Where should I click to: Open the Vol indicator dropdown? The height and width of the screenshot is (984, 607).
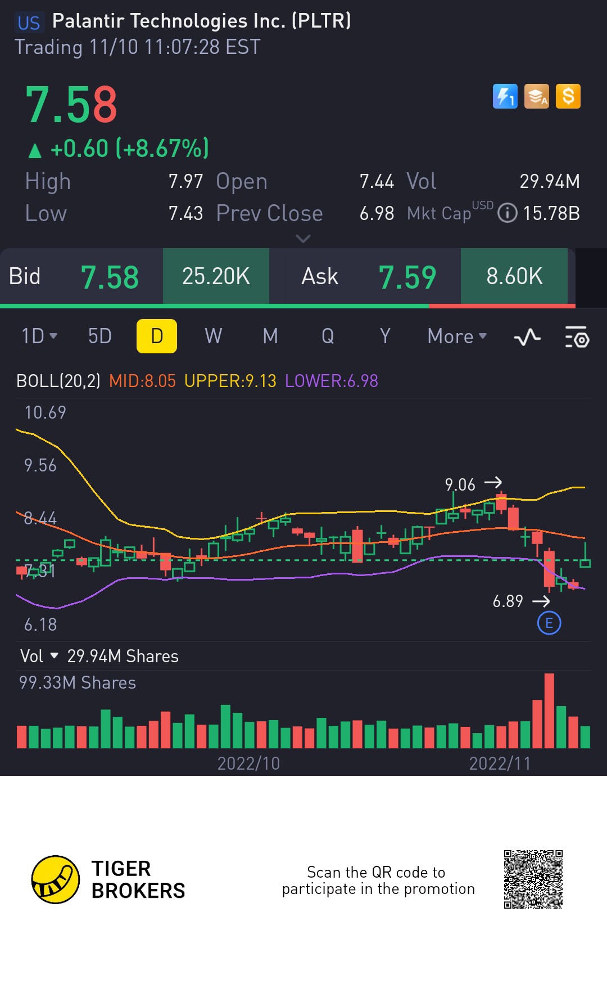(39, 656)
